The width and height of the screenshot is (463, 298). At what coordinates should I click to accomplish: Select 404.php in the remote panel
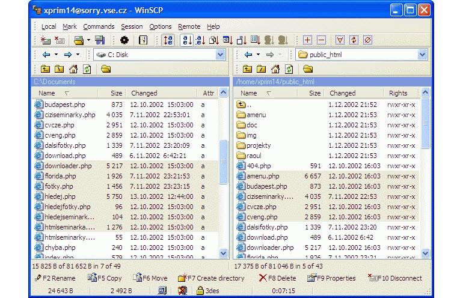(327, 166)
